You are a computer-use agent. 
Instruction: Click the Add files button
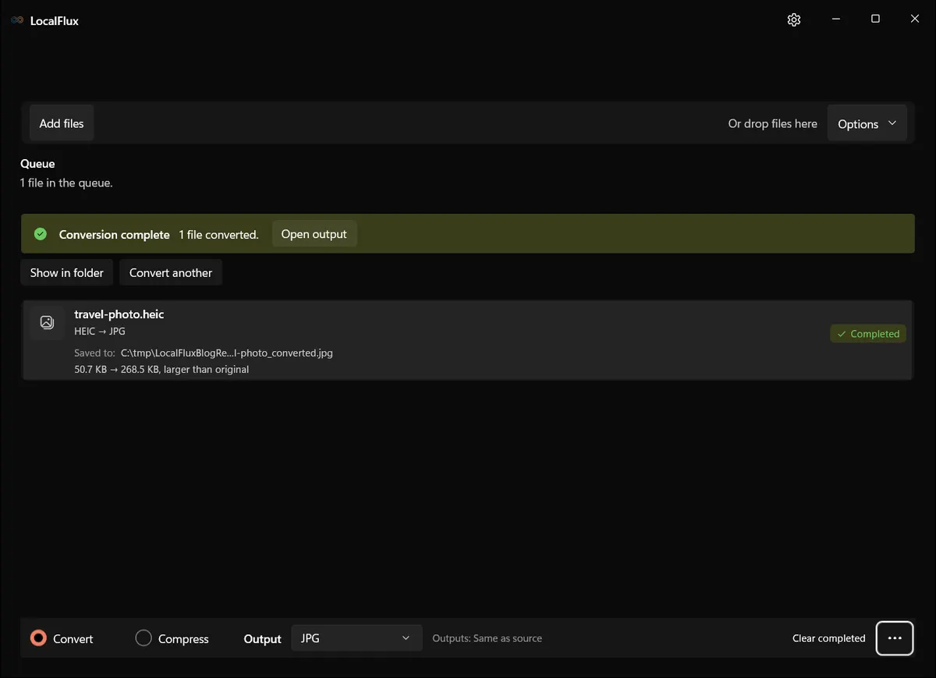click(62, 123)
